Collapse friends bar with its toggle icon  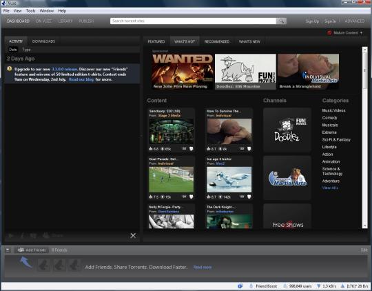[x=8, y=250]
